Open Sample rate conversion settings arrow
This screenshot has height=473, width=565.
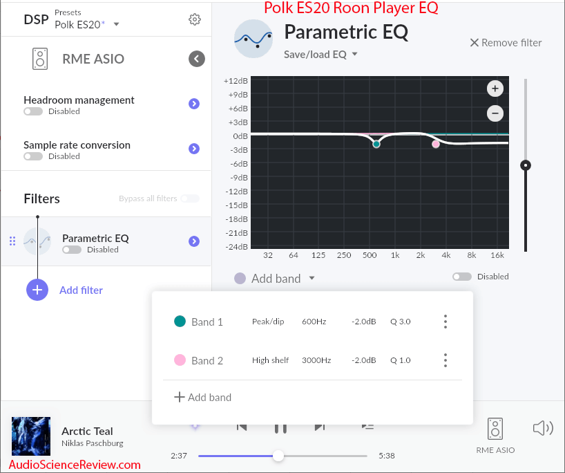(194, 149)
